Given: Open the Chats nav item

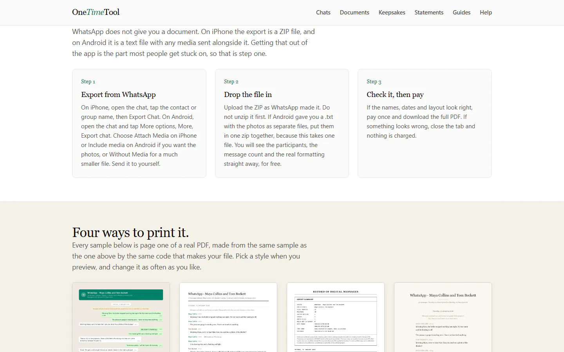Looking at the screenshot, I should coord(323,13).
